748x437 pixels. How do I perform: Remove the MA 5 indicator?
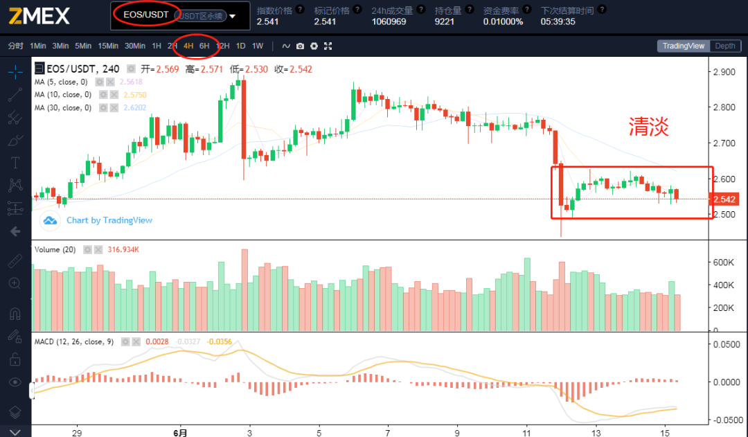click(x=110, y=82)
